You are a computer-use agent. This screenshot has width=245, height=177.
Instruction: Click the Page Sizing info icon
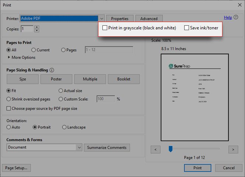pos(52,70)
